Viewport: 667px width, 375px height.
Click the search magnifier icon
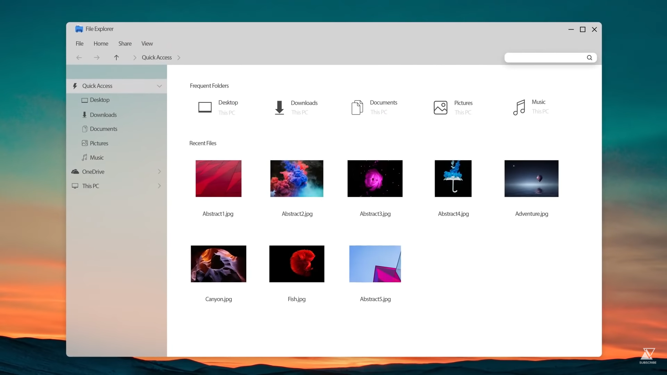[x=590, y=58]
